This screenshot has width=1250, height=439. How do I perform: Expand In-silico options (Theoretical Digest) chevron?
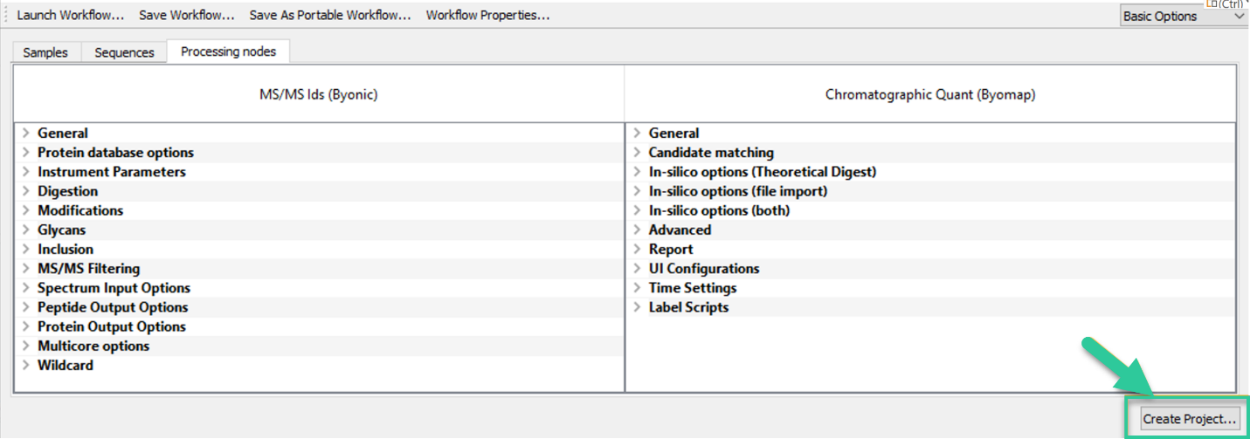[638, 172]
